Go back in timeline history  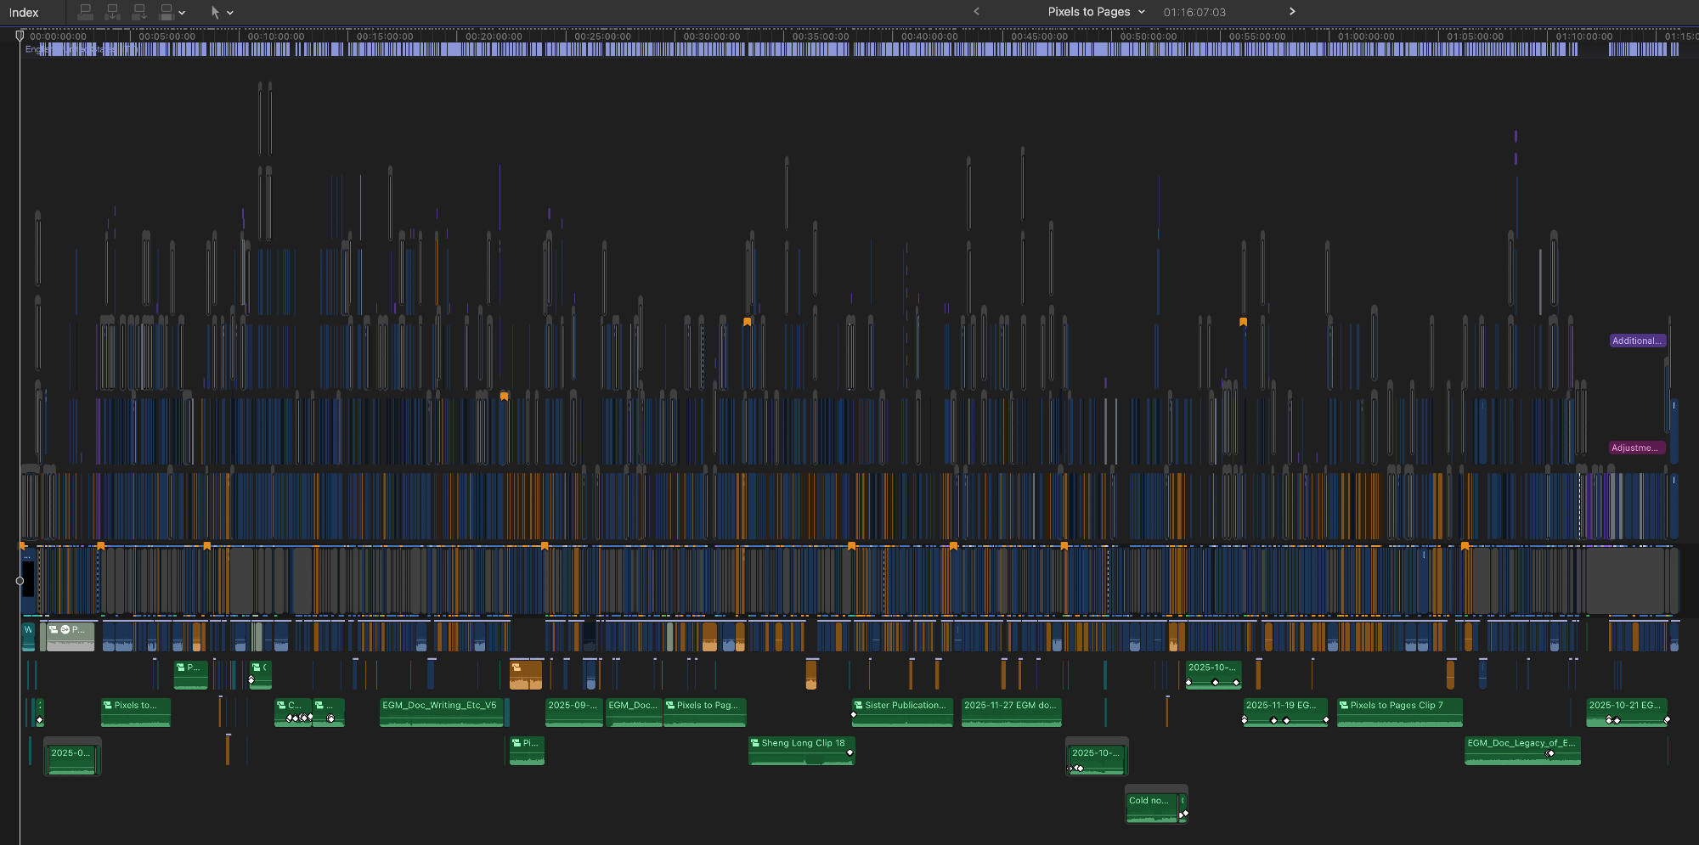click(x=976, y=12)
